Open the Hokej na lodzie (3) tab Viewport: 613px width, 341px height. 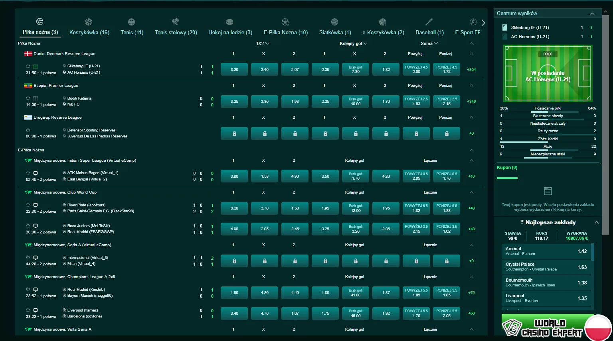(230, 32)
